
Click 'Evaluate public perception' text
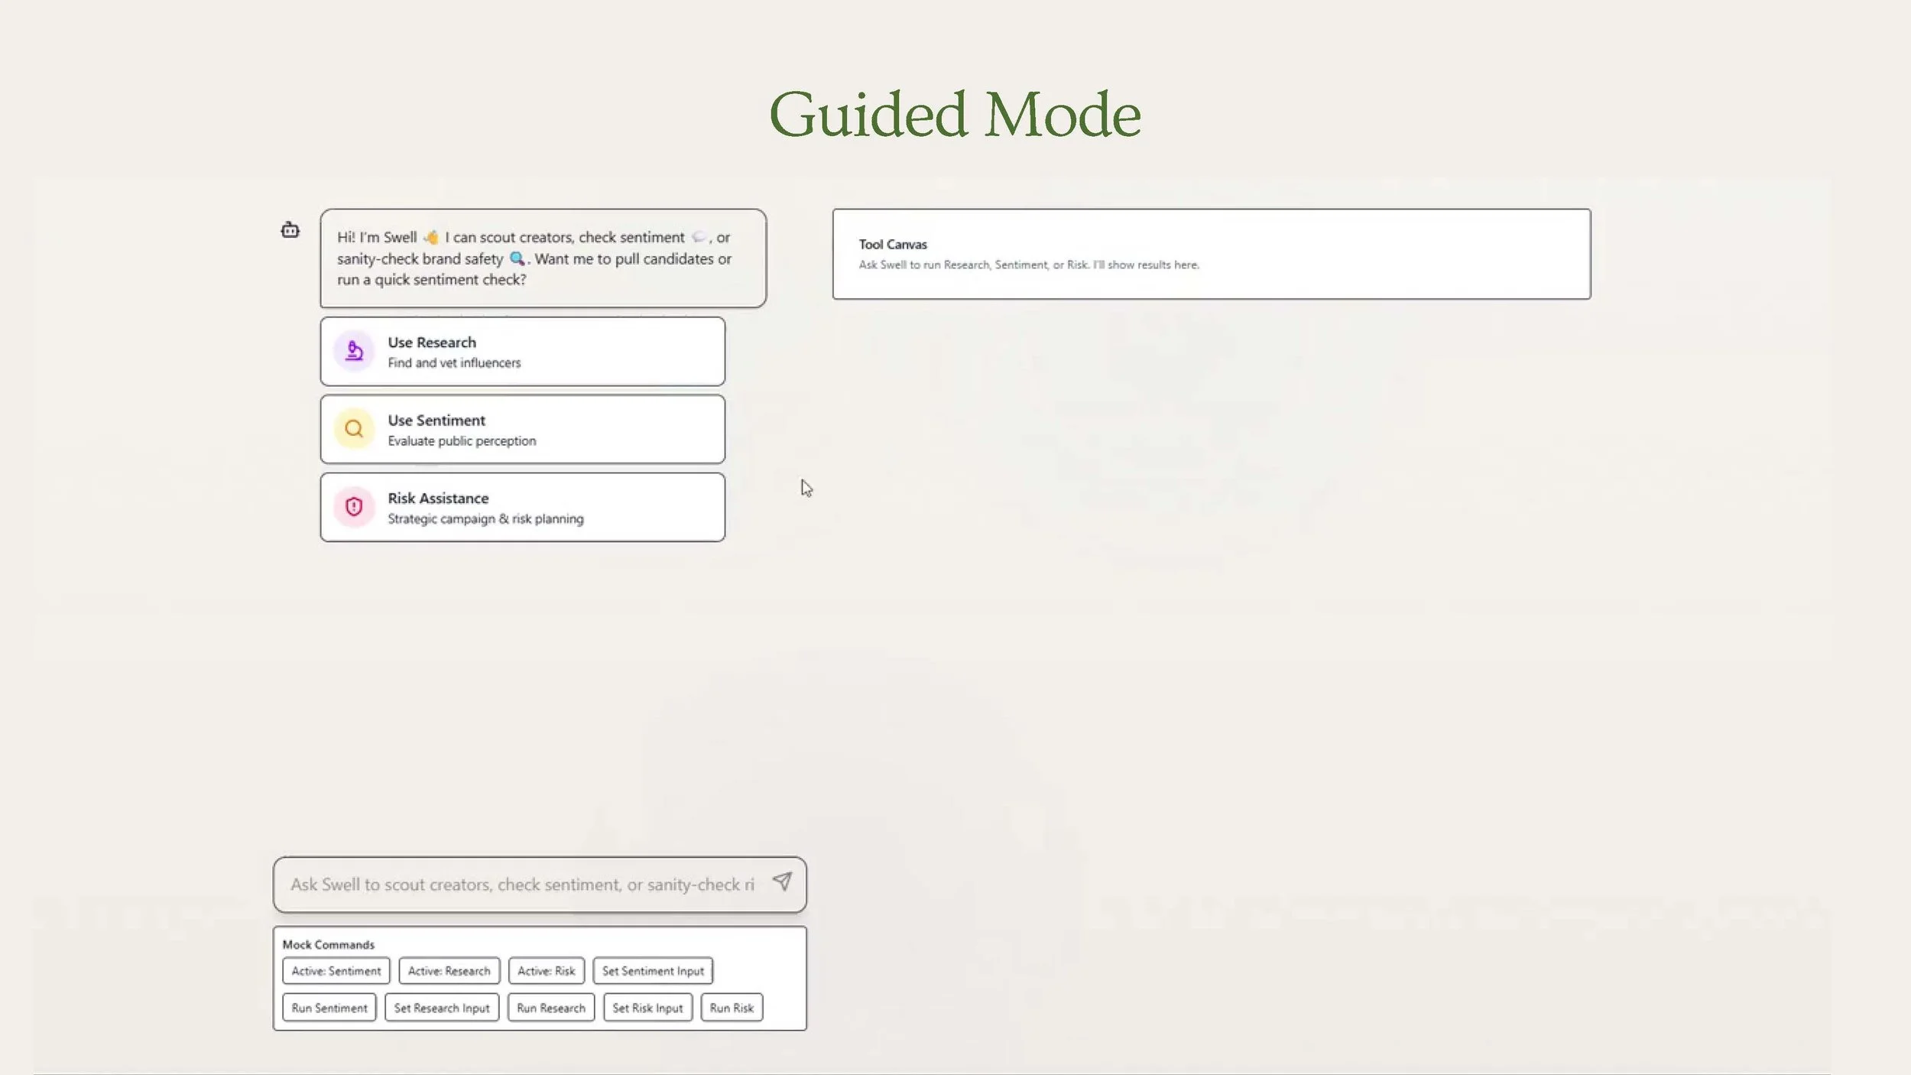point(462,441)
